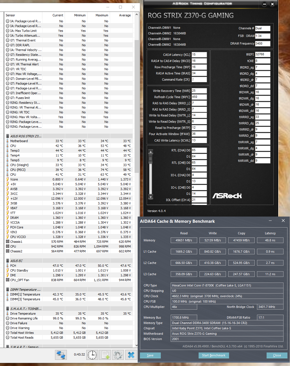Click the Vcore lightning bolt icon
The width and height of the screenshot is (290, 366).
point(8,179)
